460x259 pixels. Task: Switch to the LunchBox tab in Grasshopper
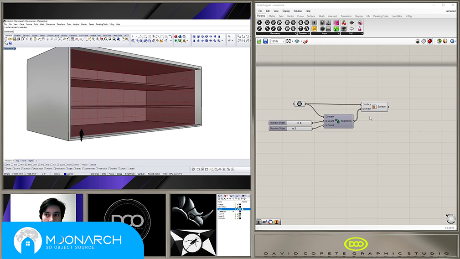pos(397,16)
